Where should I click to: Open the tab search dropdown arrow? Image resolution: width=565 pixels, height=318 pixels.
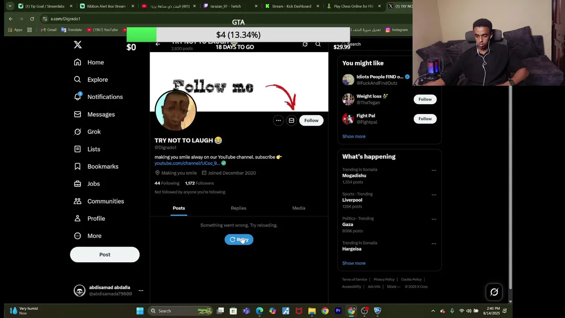10,6
